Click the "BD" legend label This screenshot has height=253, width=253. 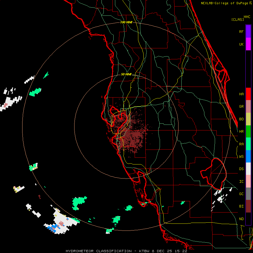[x=241, y=119]
